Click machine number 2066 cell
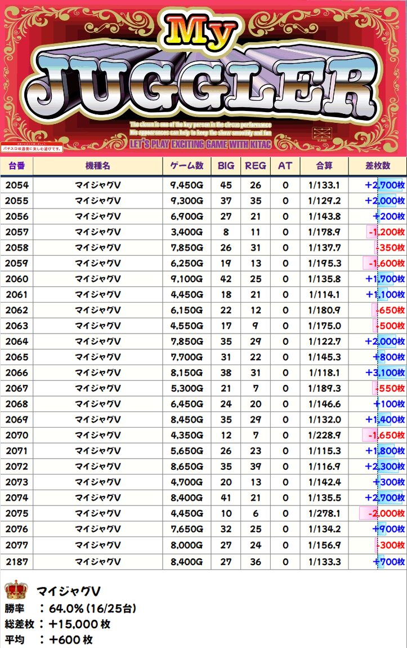 coord(17,373)
